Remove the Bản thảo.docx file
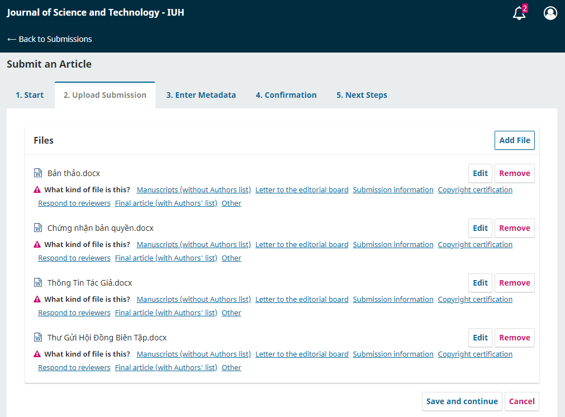The width and height of the screenshot is (565, 417). tap(515, 173)
